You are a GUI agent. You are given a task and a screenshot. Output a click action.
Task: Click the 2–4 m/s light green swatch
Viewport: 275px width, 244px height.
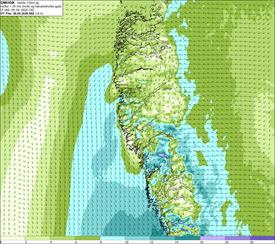tap(37, 238)
